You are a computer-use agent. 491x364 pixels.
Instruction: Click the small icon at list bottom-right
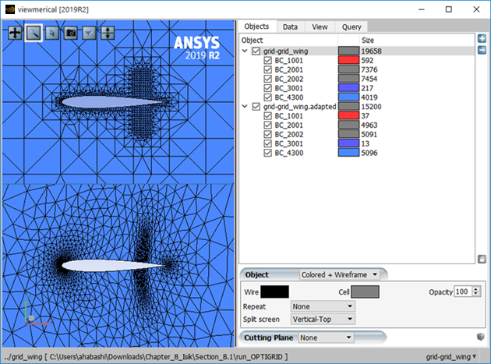tap(482, 259)
